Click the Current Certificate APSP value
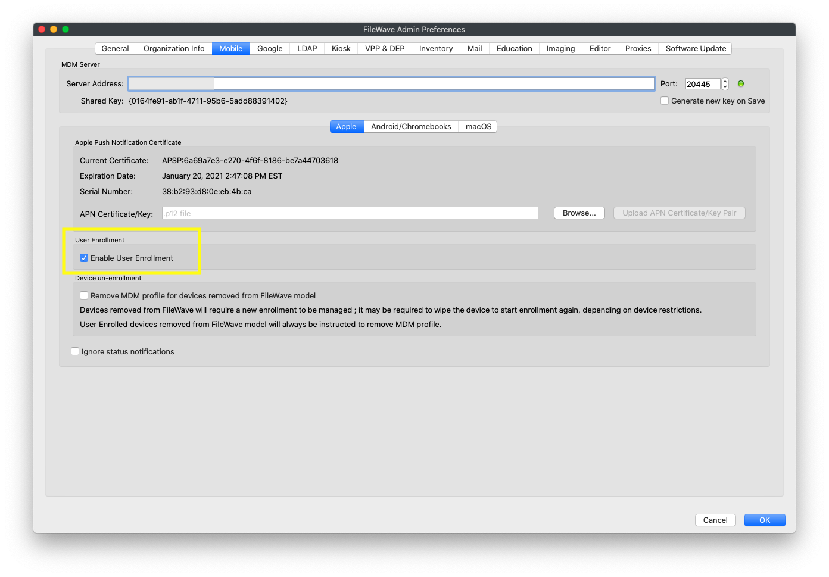 (250, 161)
